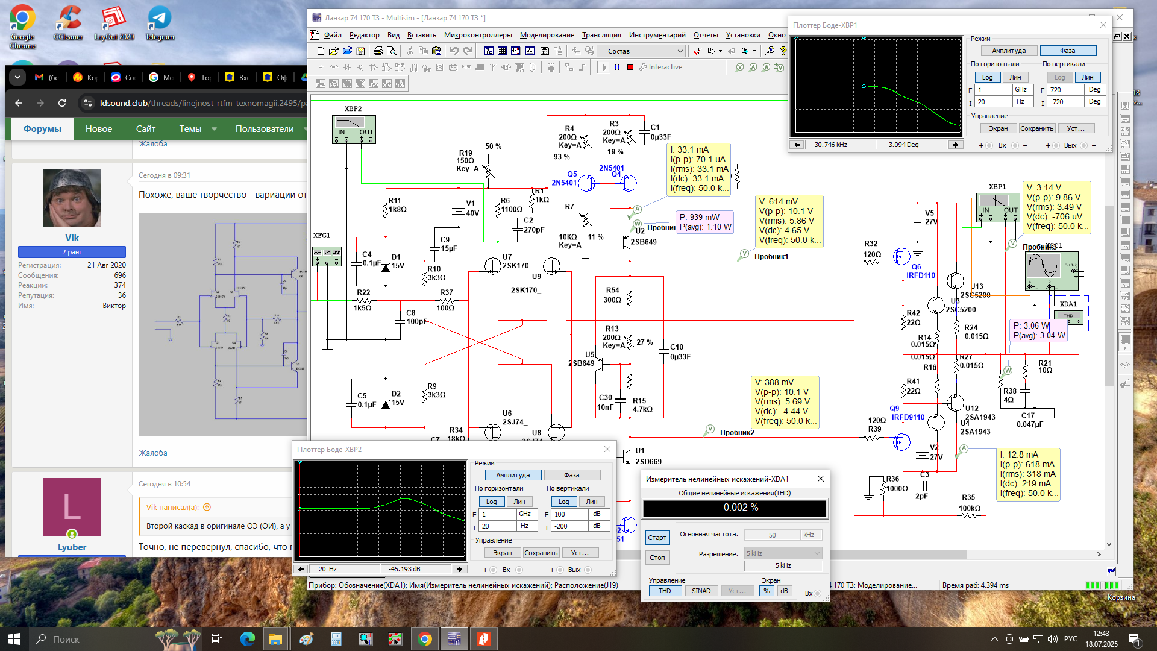Switch XBP1 plotter to Амплитуда mode

tap(1009, 51)
